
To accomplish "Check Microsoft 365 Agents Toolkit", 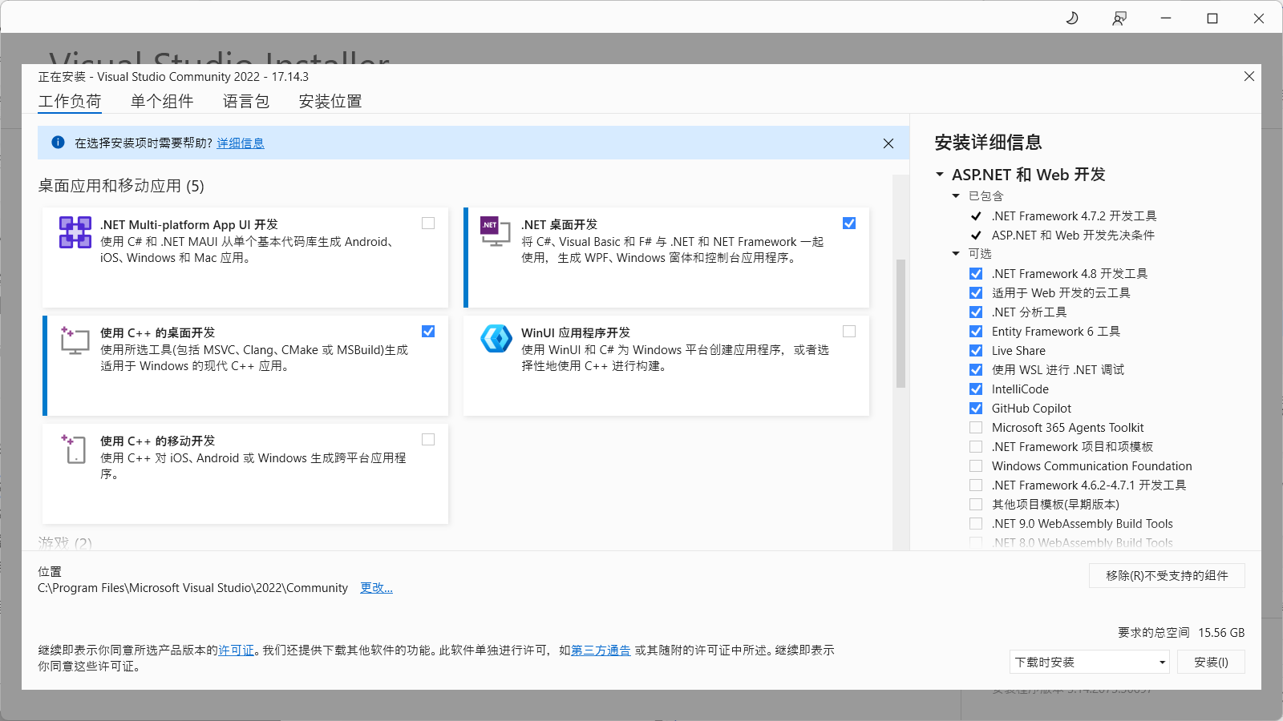I will pos(976,428).
